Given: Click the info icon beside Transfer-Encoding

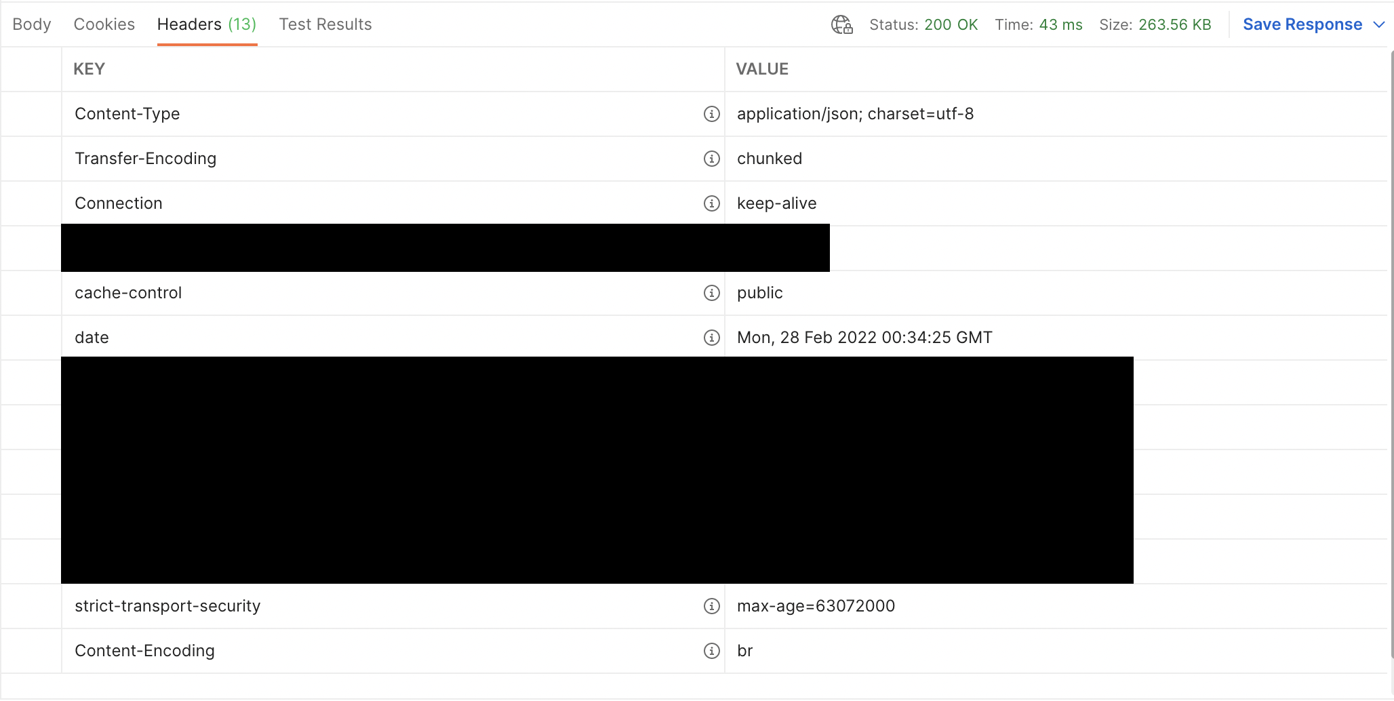Looking at the screenshot, I should point(711,159).
